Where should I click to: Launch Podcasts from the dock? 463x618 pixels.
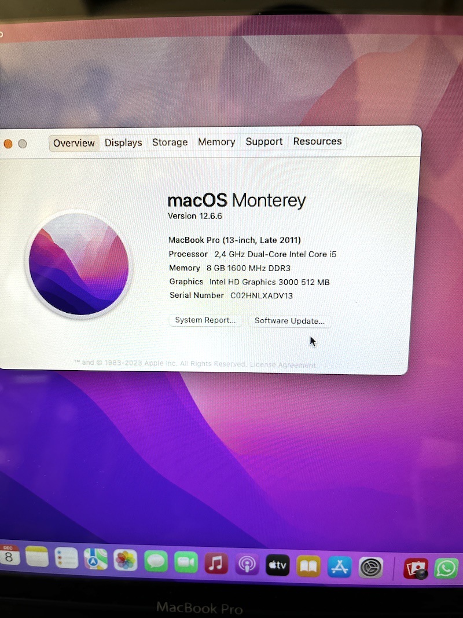point(247,564)
